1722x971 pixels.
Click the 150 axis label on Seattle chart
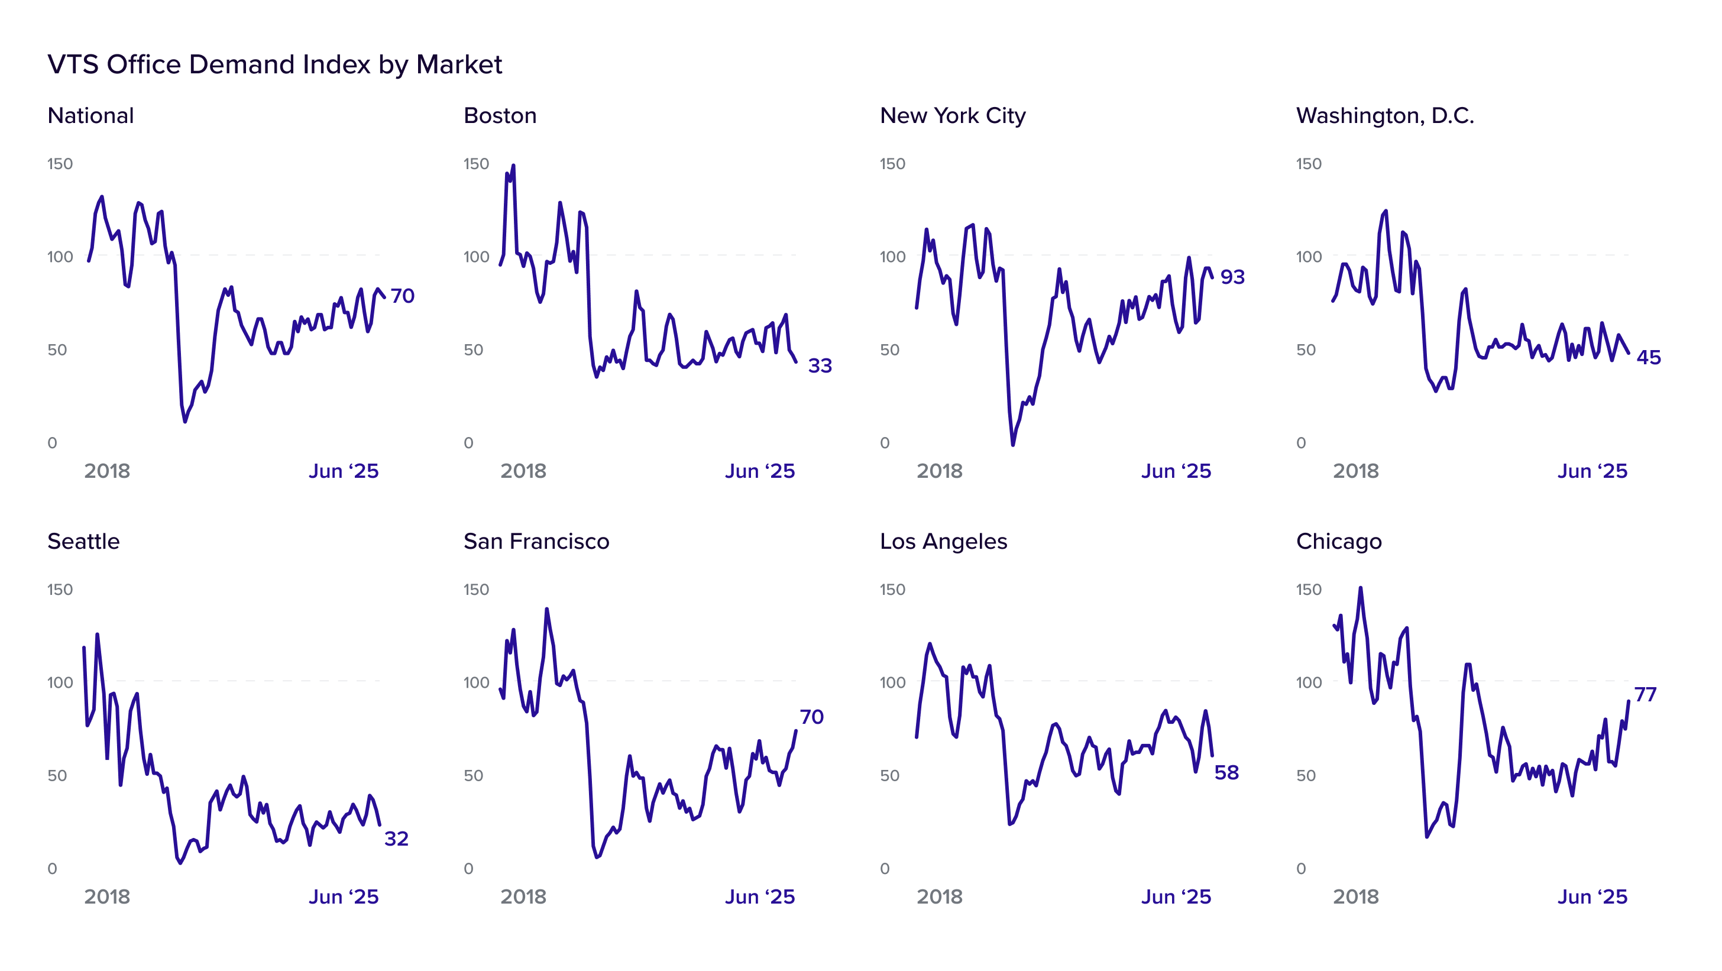pos(60,590)
